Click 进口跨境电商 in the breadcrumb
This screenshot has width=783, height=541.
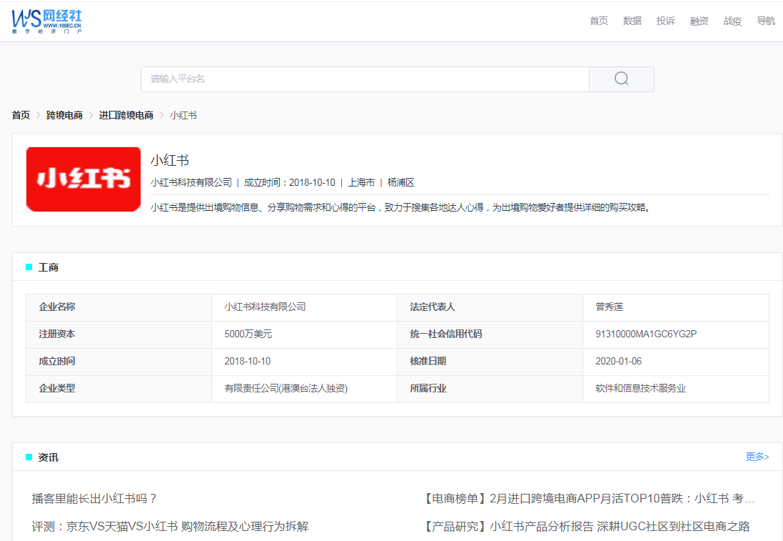click(127, 114)
